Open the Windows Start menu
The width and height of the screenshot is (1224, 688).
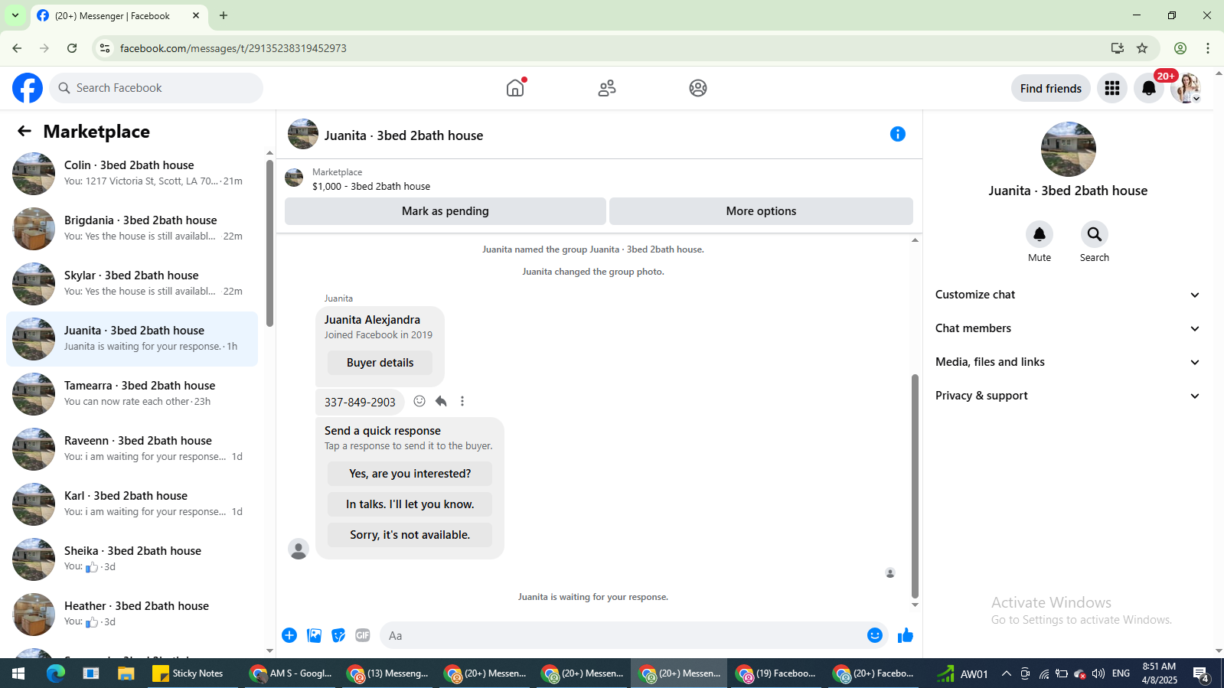click(x=18, y=673)
